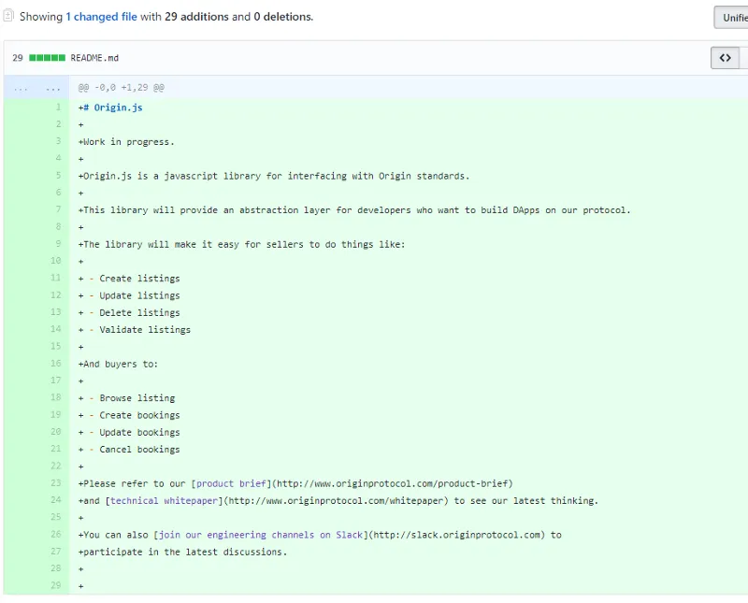Click the 'easy for sellers to do things' line
Screen dimensions: 748x603
241,245
